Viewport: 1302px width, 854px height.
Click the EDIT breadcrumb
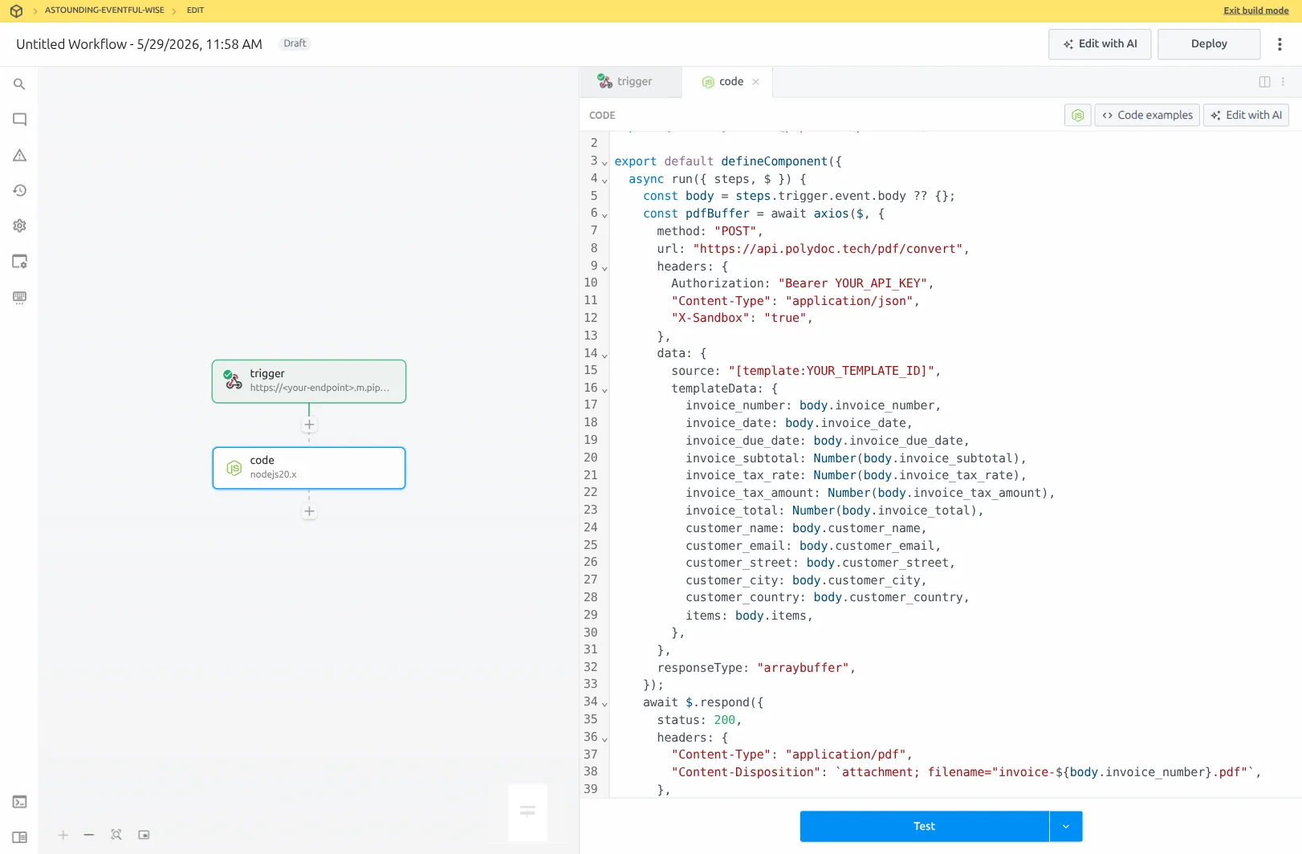[195, 10]
